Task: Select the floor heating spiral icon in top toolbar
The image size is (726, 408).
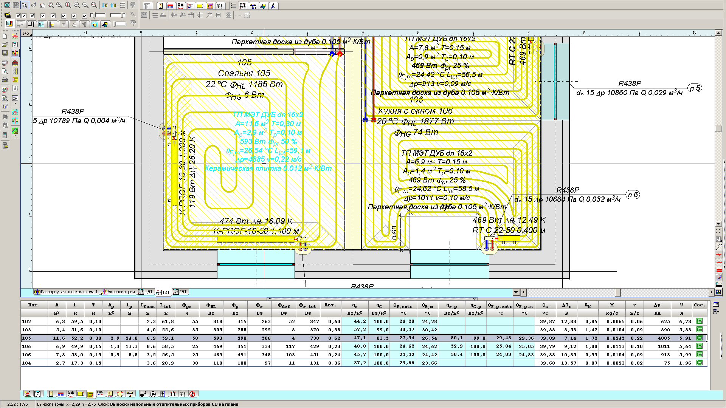Action: click(210, 6)
